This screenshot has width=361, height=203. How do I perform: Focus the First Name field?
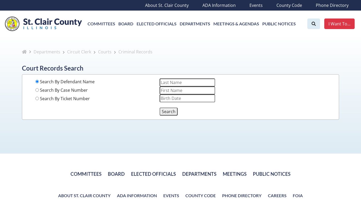coord(187,90)
